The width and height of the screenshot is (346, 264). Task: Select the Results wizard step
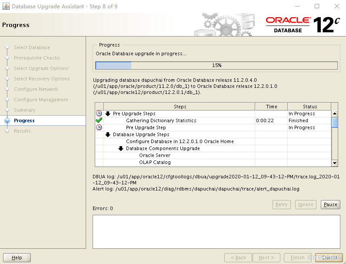(x=22, y=131)
